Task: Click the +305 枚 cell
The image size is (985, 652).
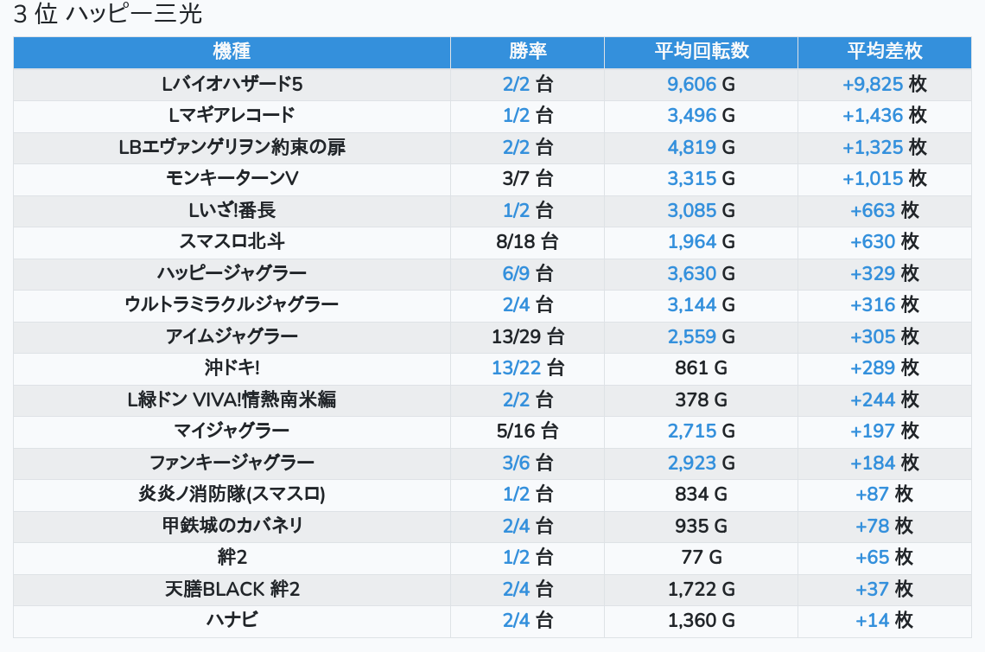Action: (x=885, y=337)
